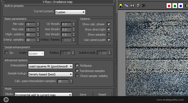The width and height of the screenshot is (188, 103).
Task: Adjust the Interp. frames spinner arrows
Action: click(x=74, y=40)
